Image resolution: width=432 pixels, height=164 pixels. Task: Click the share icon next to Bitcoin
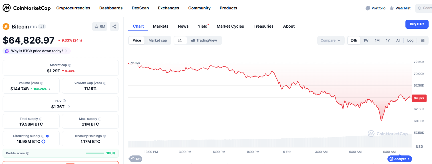[x=114, y=26]
